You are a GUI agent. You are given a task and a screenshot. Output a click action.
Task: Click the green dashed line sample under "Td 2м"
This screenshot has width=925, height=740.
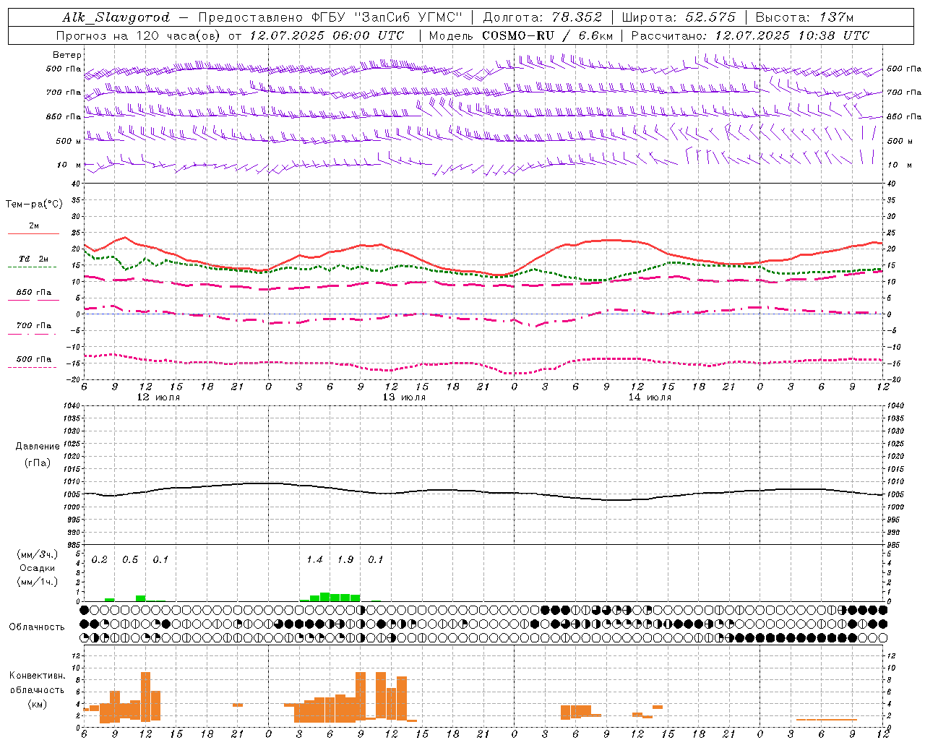coord(32,267)
